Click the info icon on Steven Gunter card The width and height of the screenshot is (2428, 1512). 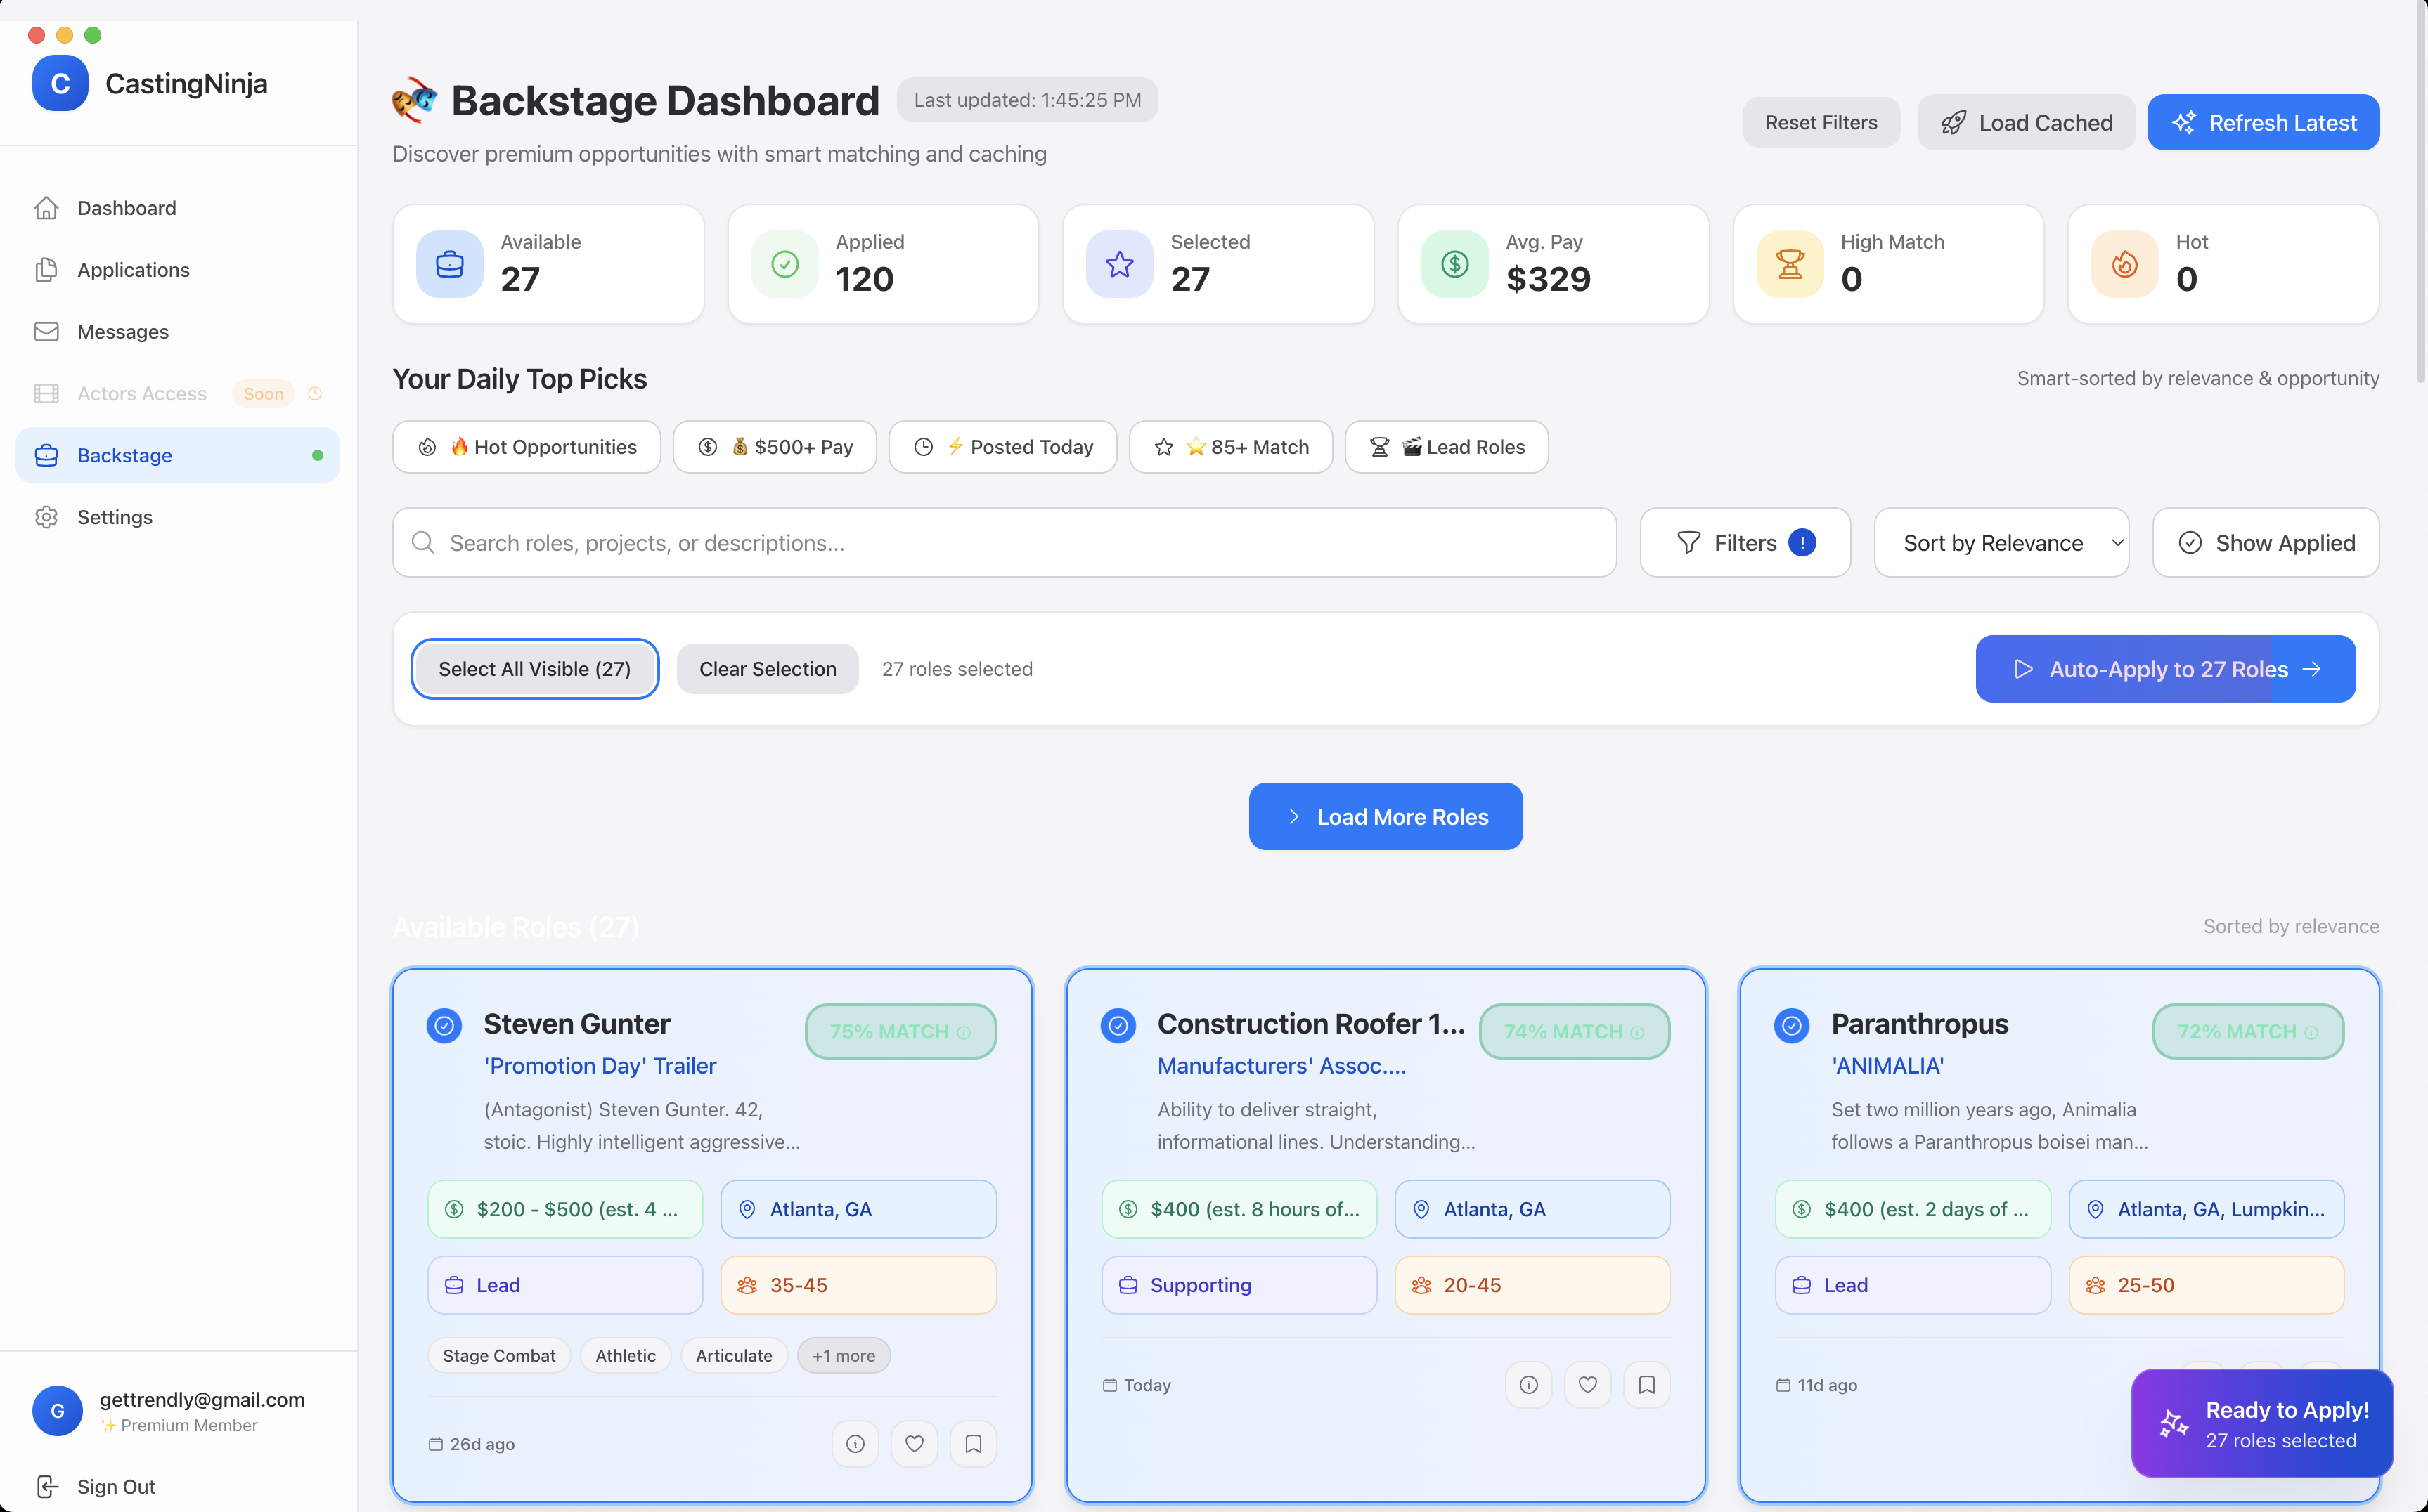[x=854, y=1443]
